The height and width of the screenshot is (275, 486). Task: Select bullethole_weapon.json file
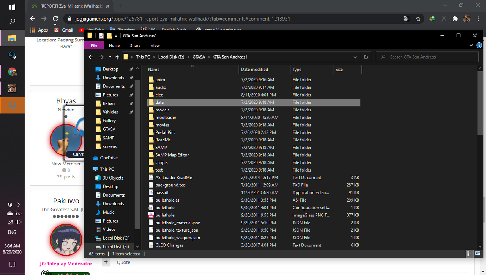click(254, 238)
